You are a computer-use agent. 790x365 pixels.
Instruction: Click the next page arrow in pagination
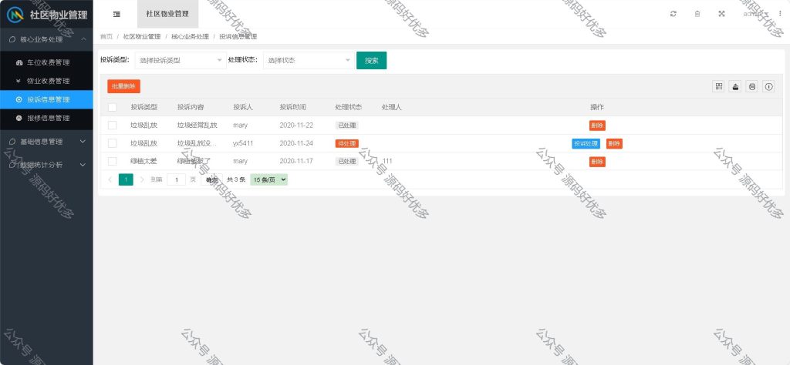point(142,179)
